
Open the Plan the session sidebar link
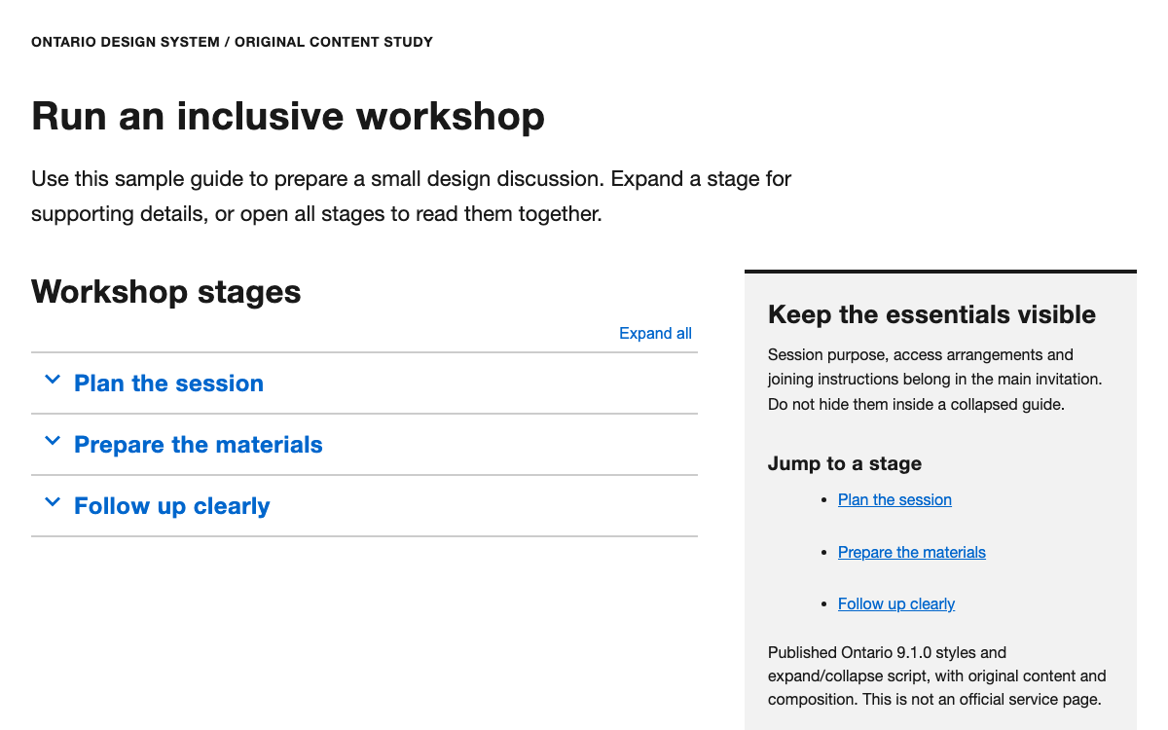pyautogui.click(x=894, y=499)
